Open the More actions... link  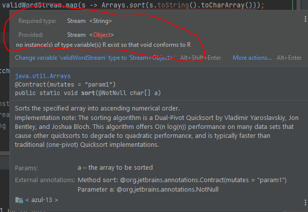point(252,58)
